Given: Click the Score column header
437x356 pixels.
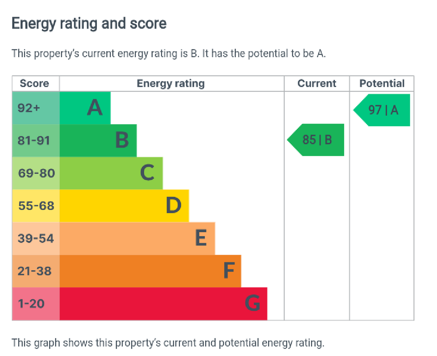Looking at the screenshot, I should [35, 83].
